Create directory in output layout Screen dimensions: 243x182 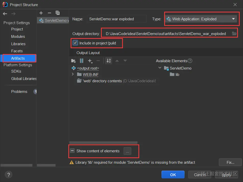(73, 61)
